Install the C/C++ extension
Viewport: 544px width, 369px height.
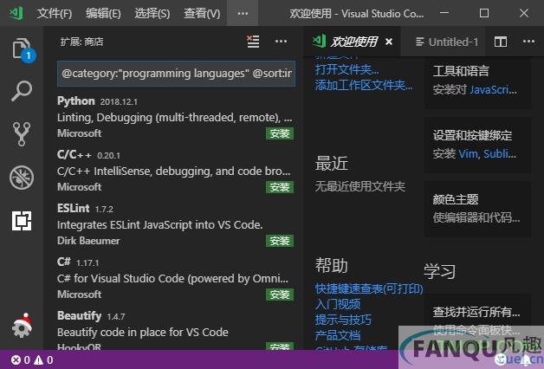click(x=280, y=187)
